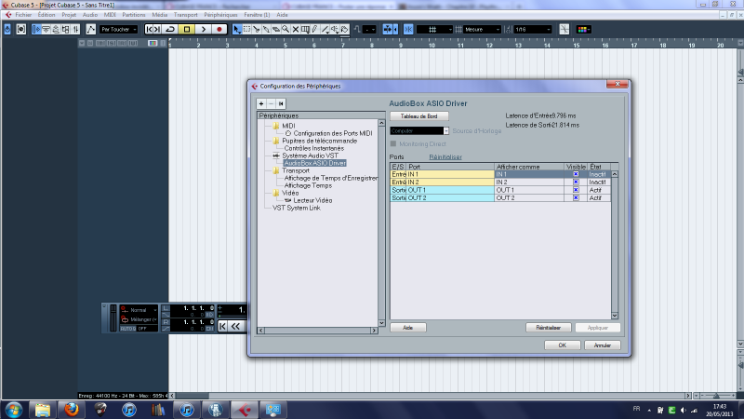Click the red Record button
The width and height of the screenshot is (744, 419).
[x=219, y=30]
